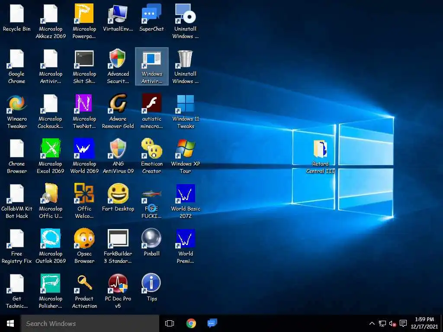443x332 pixels.
Task: Select the Fart Desktop smiley icon
Action: coord(118,193)
